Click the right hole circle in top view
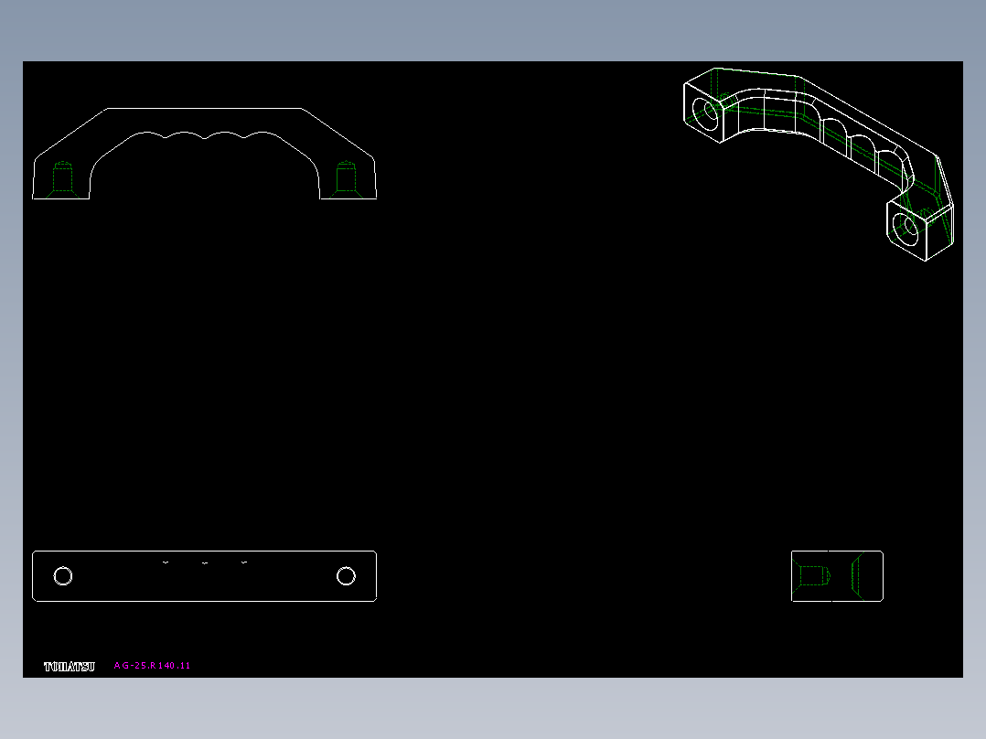This screenshot has width=986, height=739. 346,576
